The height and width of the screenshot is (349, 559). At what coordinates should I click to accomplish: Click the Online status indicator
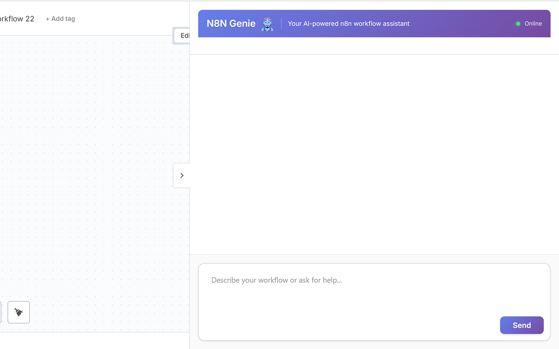pos(528,24)
